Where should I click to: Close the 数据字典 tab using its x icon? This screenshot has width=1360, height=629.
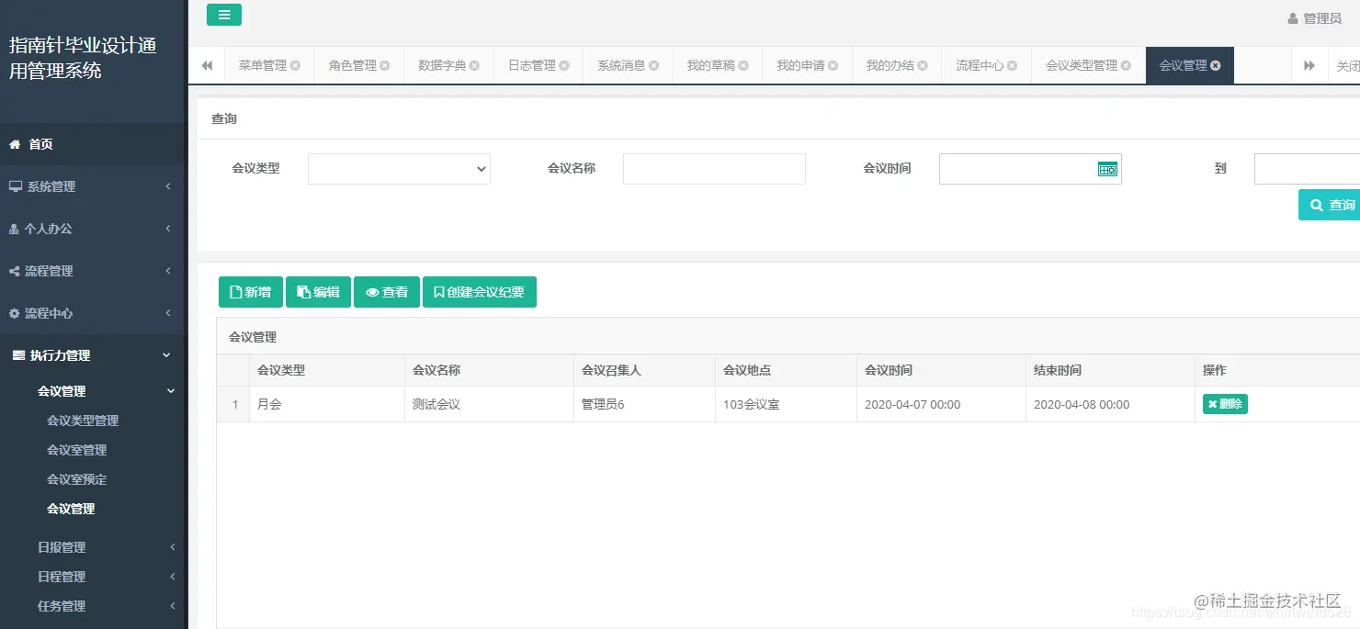(x=474, y=66)
